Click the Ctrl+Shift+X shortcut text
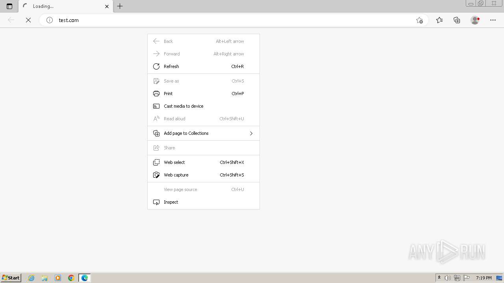The height and width of the screenshot is (283, 504). (x=232, y=162)
